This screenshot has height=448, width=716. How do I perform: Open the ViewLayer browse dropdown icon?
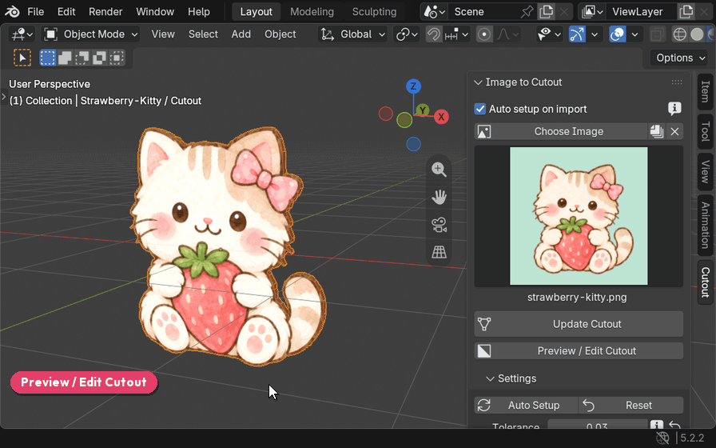coord(593,11)
